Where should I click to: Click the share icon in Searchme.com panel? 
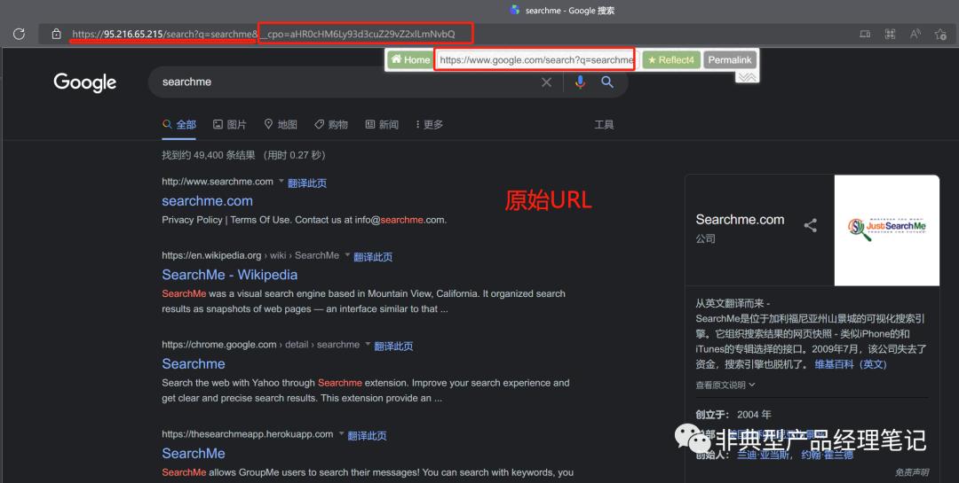811,225
